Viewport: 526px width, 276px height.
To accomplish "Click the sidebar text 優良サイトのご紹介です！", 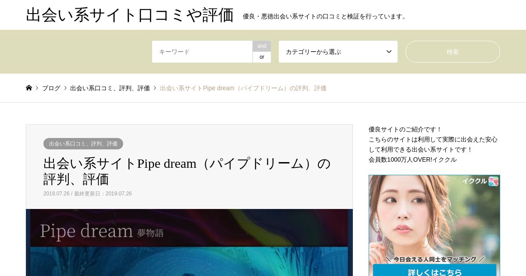I will coord(405,129).
